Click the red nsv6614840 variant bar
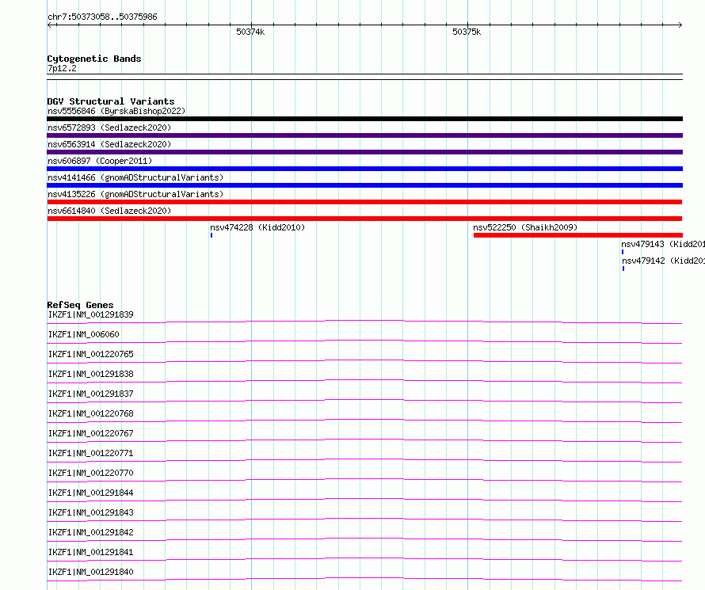The image size is (705, 590). [364, 219]
